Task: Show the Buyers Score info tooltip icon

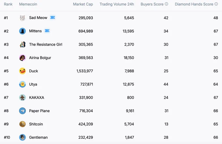Action: pyautogui.click(x=166, y=4)
